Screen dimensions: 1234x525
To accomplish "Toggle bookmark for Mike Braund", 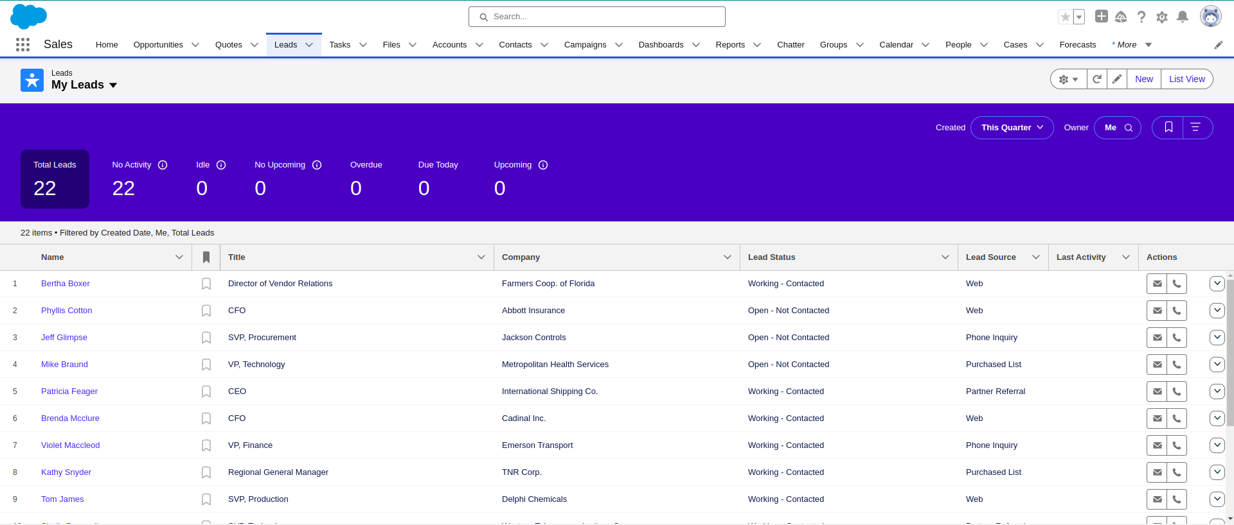I will point(206,365).
